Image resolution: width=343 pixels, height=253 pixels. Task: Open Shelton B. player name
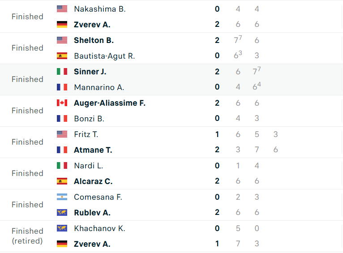[94, 40]
